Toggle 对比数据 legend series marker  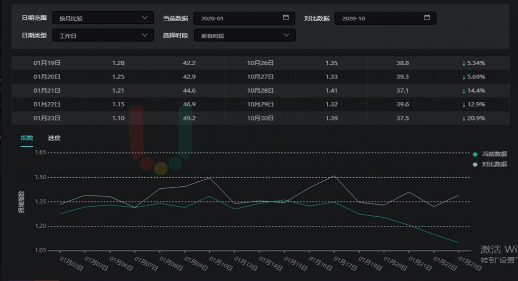(474, 165)
